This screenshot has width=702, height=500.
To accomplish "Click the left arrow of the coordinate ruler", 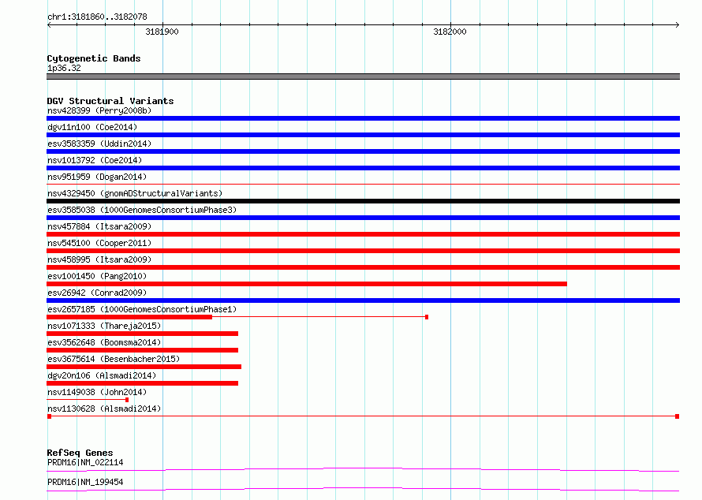I will coord(49,25).
